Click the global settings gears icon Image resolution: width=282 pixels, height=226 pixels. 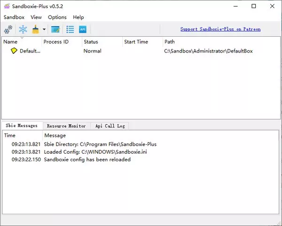(x=8, y=30)
